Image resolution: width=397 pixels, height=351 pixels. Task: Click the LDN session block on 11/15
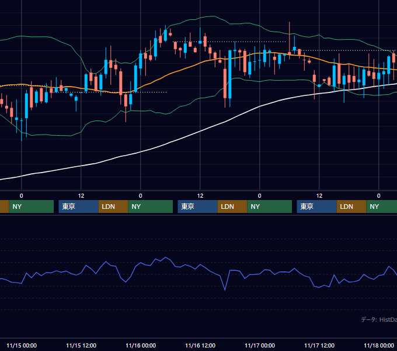tap(113, 207)
